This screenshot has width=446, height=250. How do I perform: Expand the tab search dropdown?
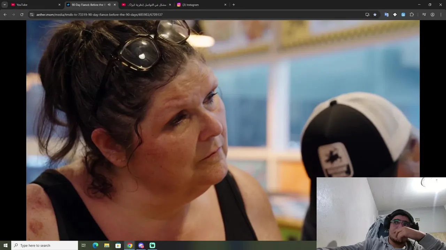click(5, 5)
